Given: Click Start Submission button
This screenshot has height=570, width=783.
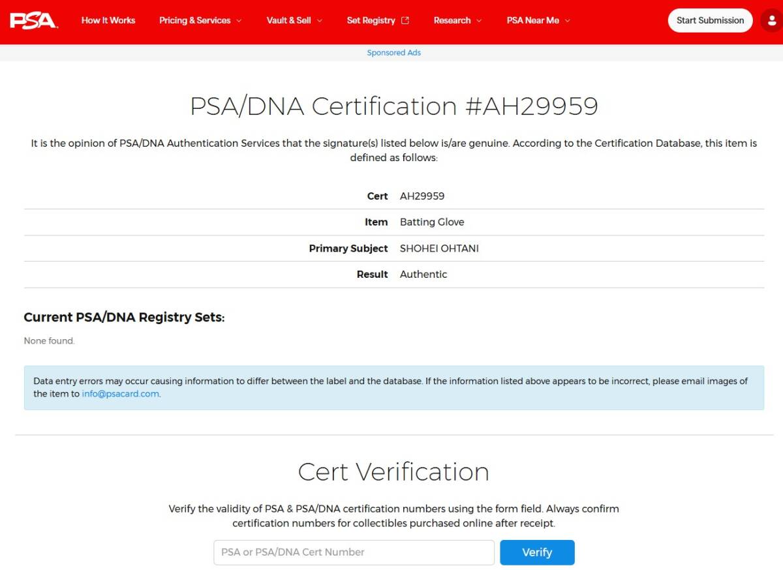Looking at the screenshot, I should [710, 20].
